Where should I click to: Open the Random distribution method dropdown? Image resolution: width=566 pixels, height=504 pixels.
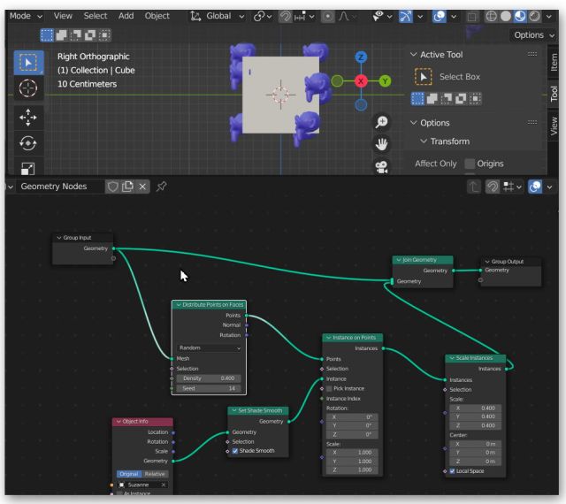[x=209, y=347]
